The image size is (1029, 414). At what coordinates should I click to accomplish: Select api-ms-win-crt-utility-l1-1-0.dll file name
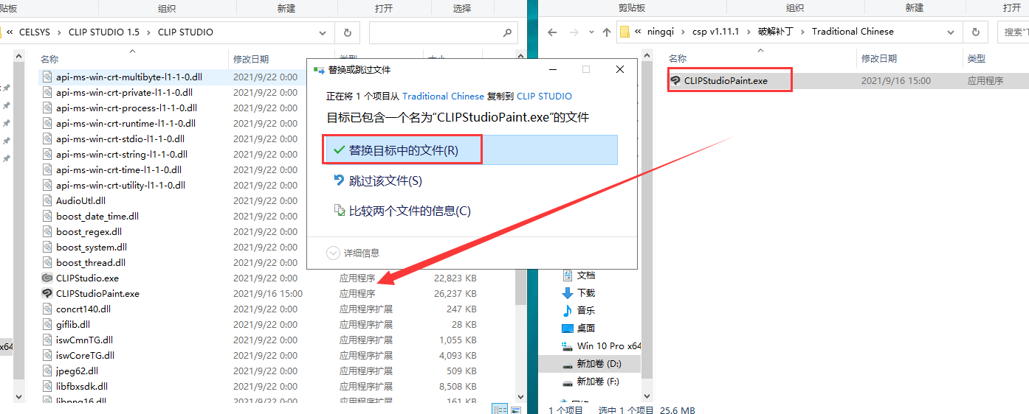coord(120,185)
